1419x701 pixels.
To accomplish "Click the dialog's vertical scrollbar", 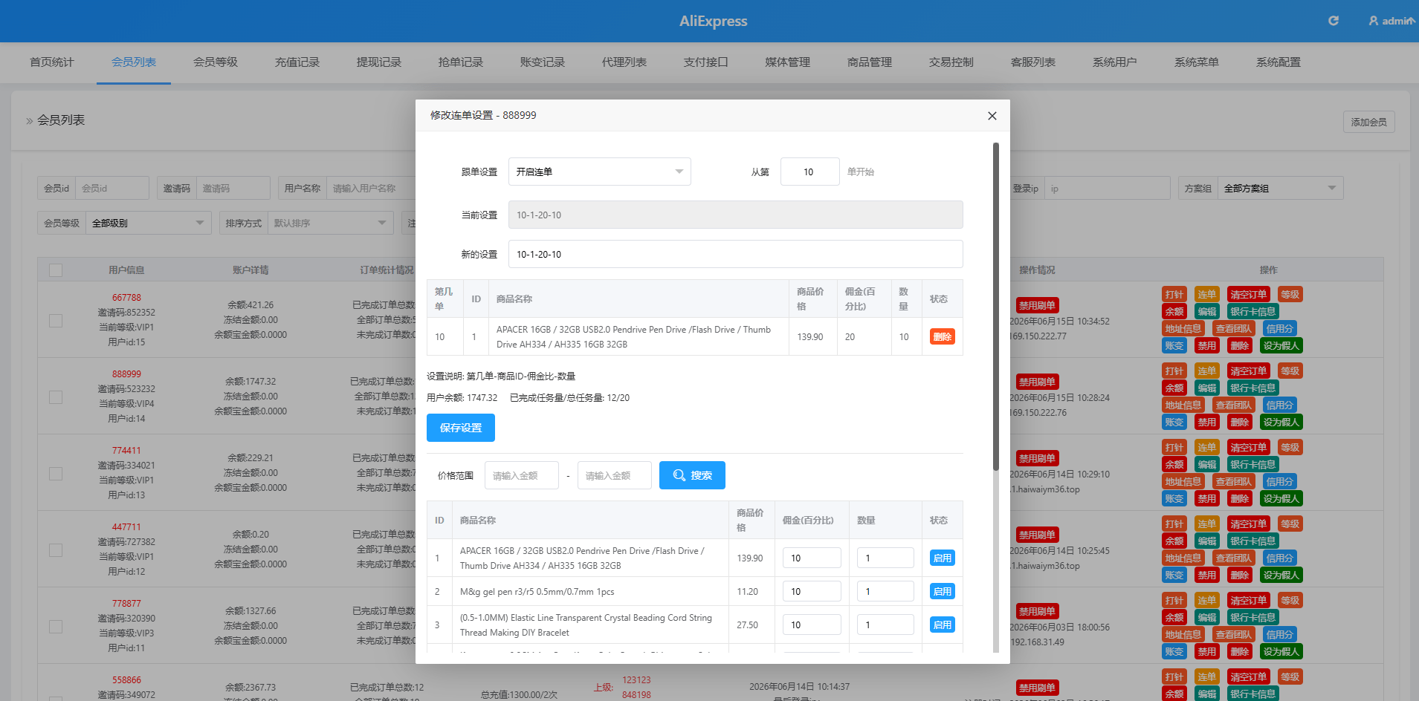I will 996,306.
